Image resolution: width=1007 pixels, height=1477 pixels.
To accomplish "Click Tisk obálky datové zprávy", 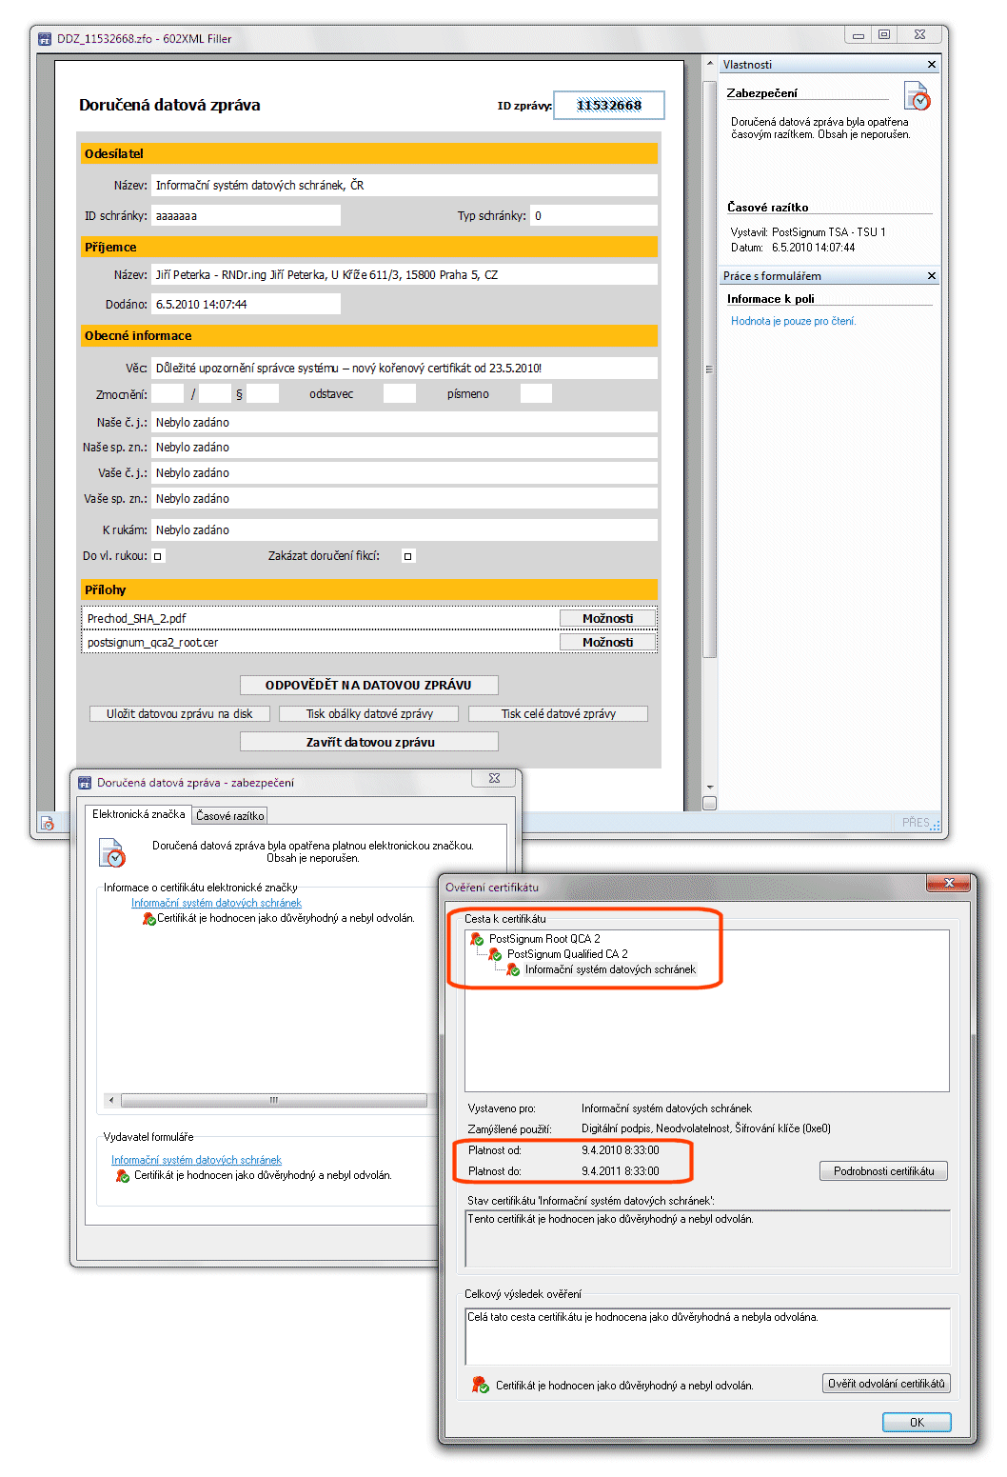I will coord(369,714).
